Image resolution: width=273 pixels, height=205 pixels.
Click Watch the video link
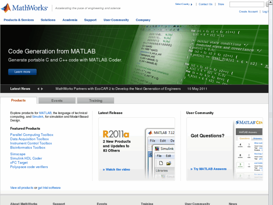click(x=116, y=169)
